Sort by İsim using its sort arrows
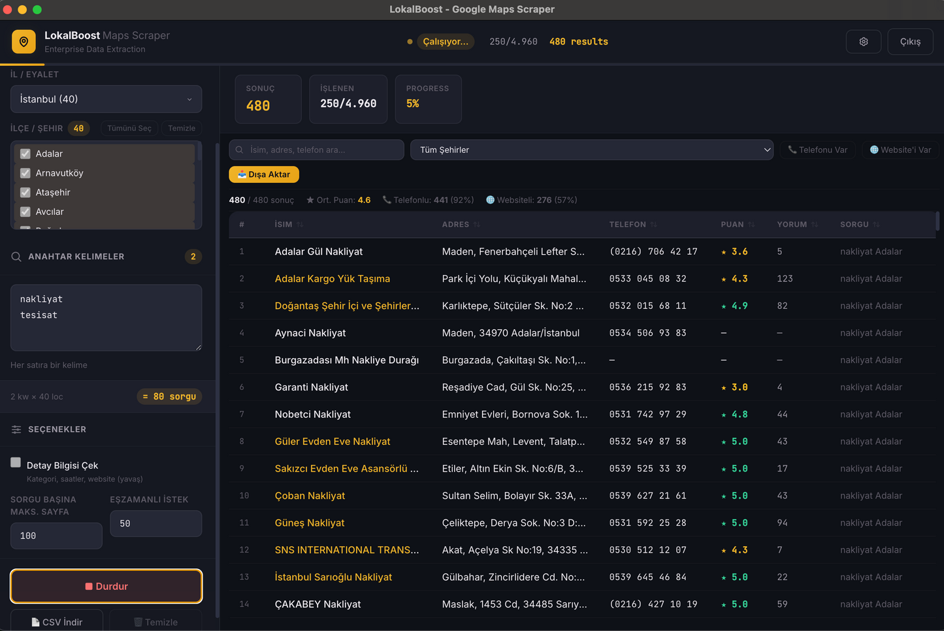Viewport: 944px width, 631px height. pyautogui.click(x=300, y=225)
